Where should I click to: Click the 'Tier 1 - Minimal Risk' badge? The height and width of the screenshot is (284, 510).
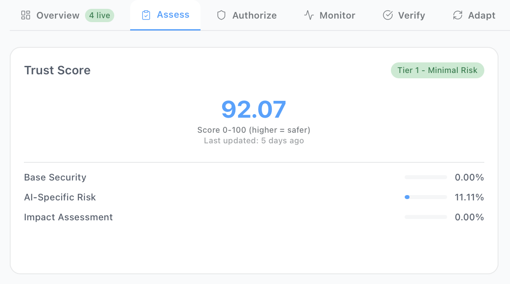437,70
